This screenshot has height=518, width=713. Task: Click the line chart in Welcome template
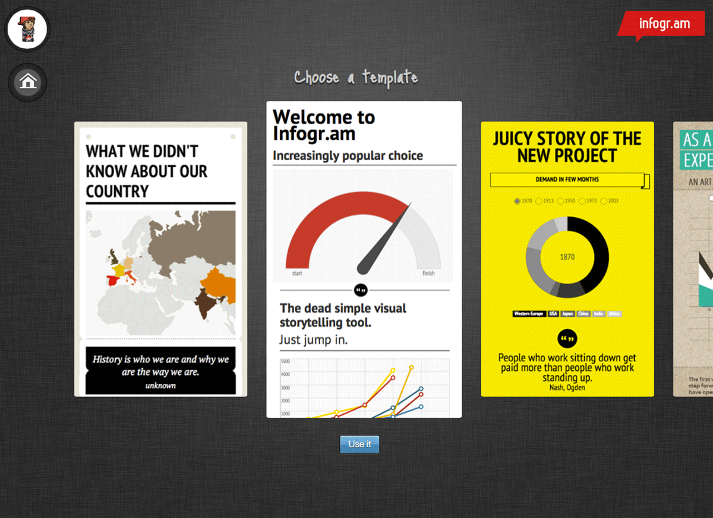(364, 387)
